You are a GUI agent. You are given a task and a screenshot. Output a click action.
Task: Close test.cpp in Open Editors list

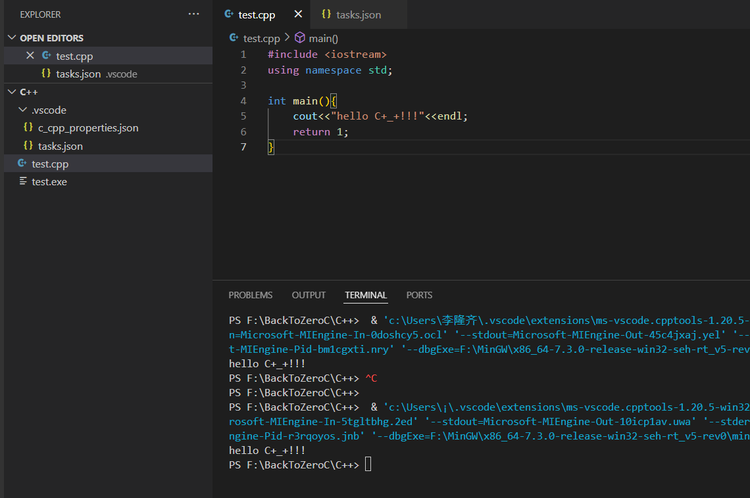pos(30,56)
